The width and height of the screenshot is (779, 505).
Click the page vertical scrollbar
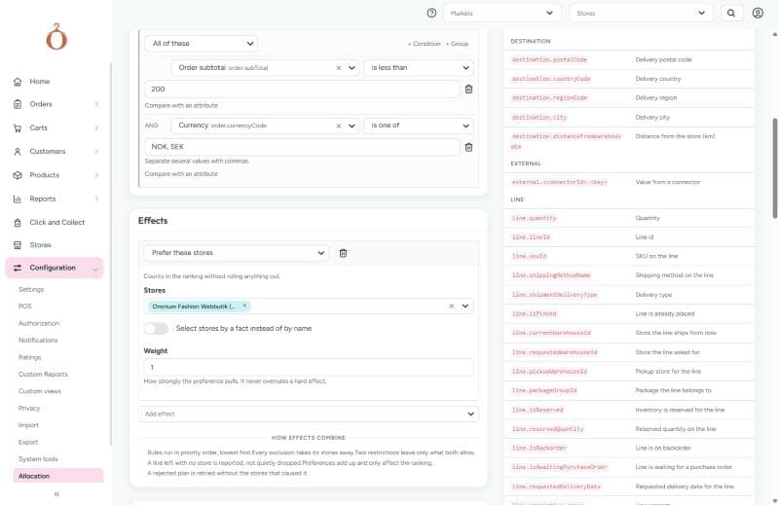tap(774, 169)
